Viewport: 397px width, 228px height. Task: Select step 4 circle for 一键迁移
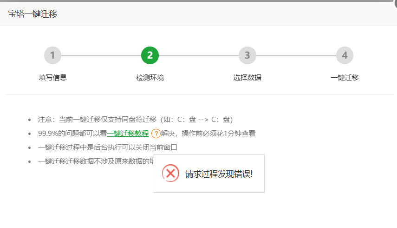[345, 55]
